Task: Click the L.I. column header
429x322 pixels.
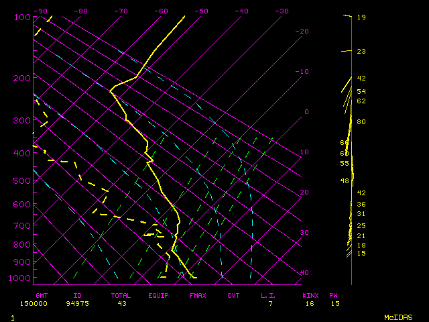Action: pos(269,295)
